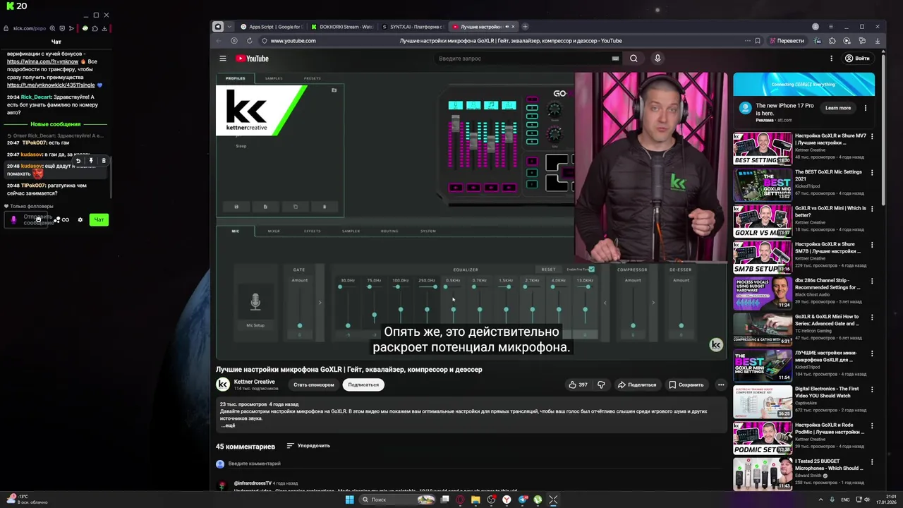Reply to the highlighted kudasov chat message

[x=78, y=161]
